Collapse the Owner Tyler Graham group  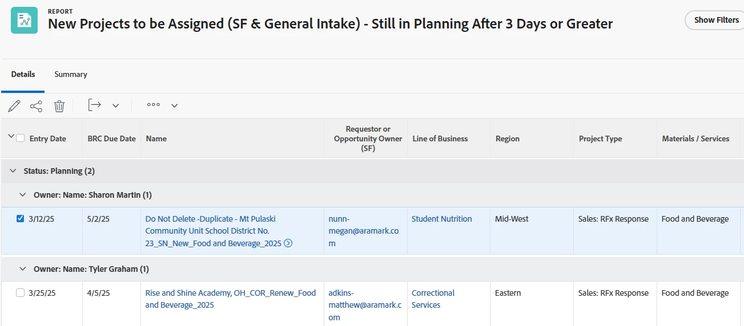pos(23,269)
